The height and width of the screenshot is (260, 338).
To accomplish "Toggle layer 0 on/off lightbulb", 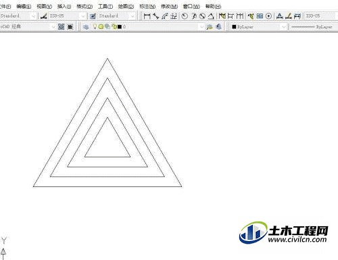I will pos(95,27).
